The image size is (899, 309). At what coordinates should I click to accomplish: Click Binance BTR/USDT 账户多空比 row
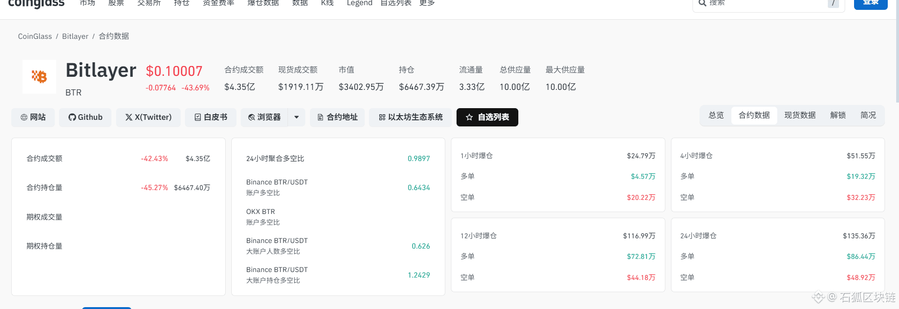(x=338, y=187)
